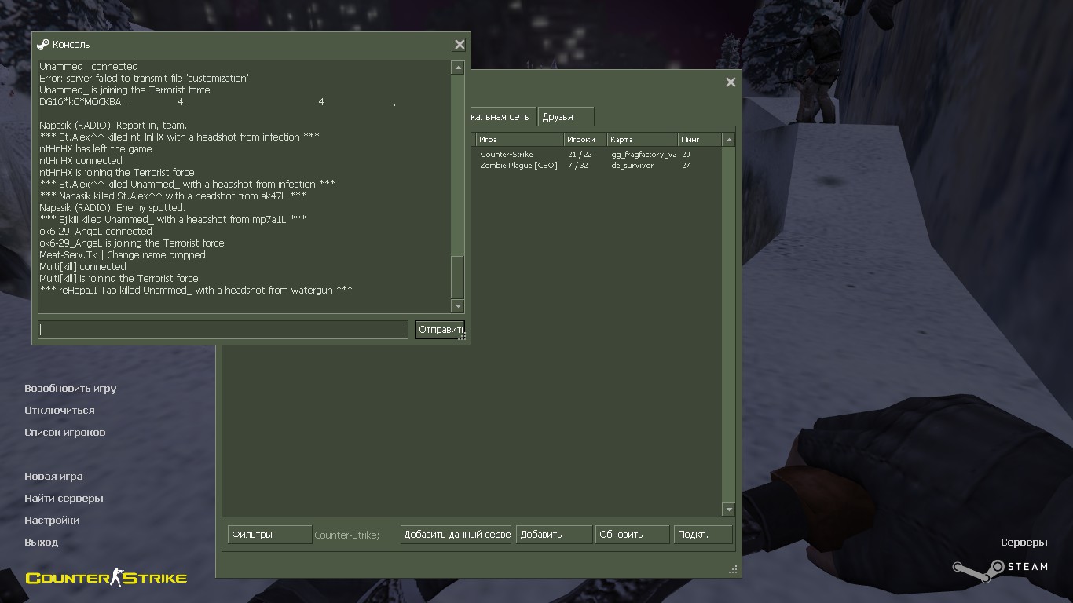Screen dimensions: 1073x603
Task: Click the Steam icon in console title bar
Action: click(x=43, y=45)
